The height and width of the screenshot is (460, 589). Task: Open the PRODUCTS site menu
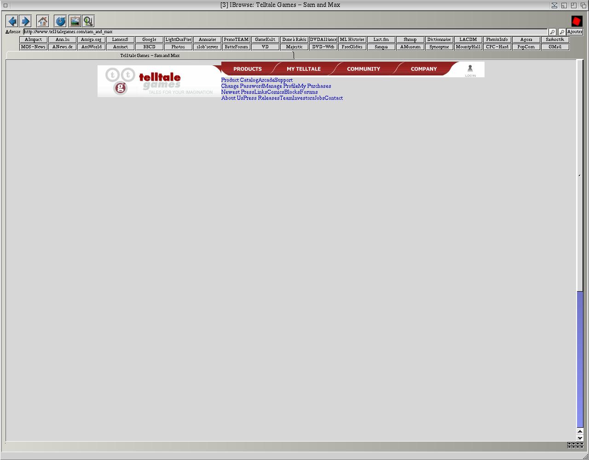point(248,69)
